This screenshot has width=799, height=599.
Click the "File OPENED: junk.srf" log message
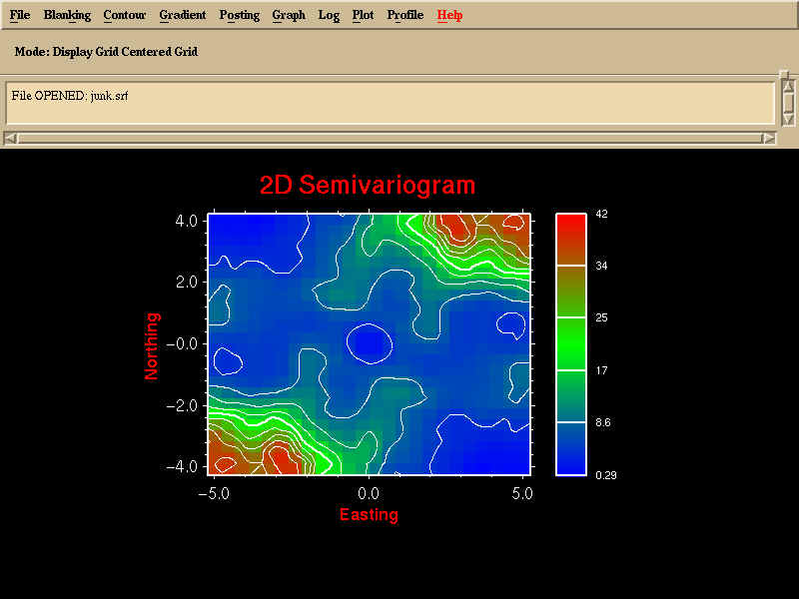(x=70, y=96)
